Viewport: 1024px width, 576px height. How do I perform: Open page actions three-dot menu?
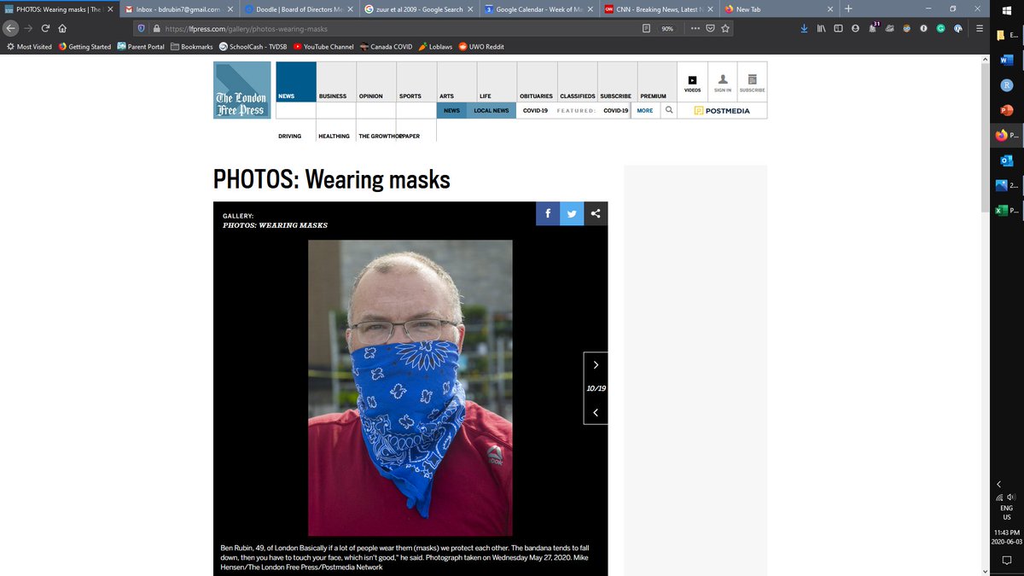coord(695,27)
